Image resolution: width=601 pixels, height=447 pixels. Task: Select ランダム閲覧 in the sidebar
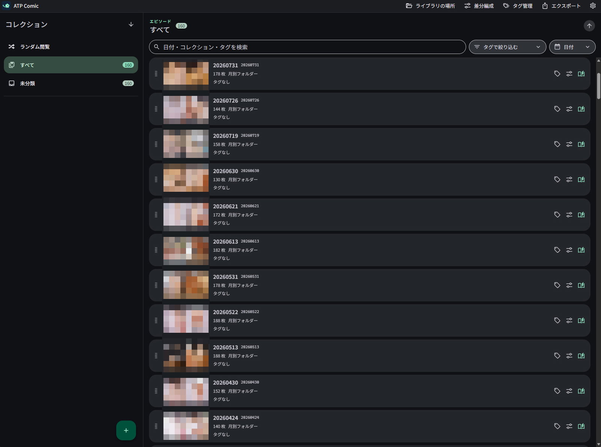click(x=71, y=47)
